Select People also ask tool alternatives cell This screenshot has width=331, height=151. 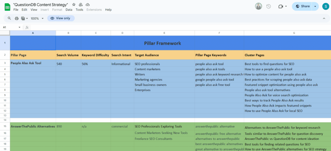[x=287, y=90]
